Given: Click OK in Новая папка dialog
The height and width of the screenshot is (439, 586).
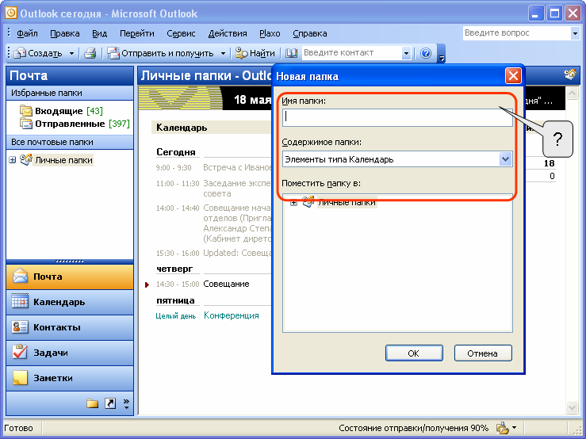Looking at the screenshot, I should pyautogui.click(x=414, y=353).
